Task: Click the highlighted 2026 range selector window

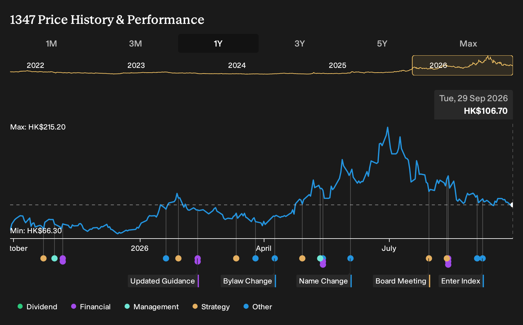Action: click(x=463, y=65)
